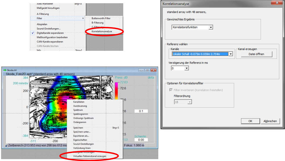Screen dimensions: 285x161
Task: Open Korrelationsanalyse in the Filter submenu
Action: [x=102, y=31]
